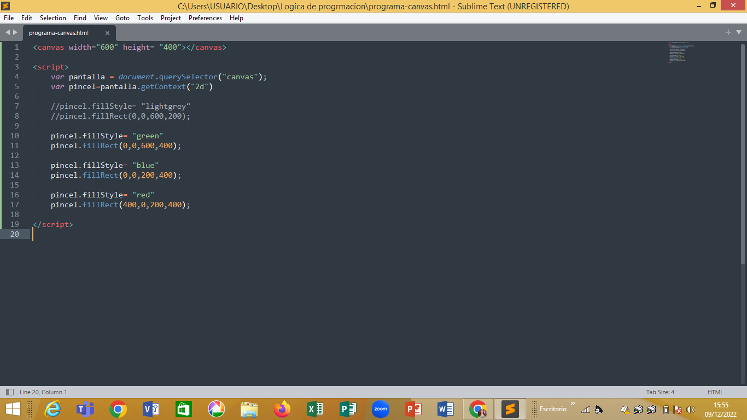Open Firefox from taskbar
The height and width of the screenshot is (420, 747).
[x=282, y=409]
